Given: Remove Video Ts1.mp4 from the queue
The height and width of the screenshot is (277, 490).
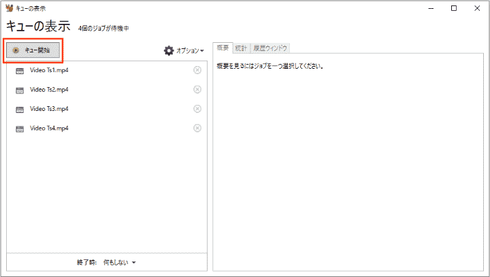Looking at the screenshot, I should (197, 70).
